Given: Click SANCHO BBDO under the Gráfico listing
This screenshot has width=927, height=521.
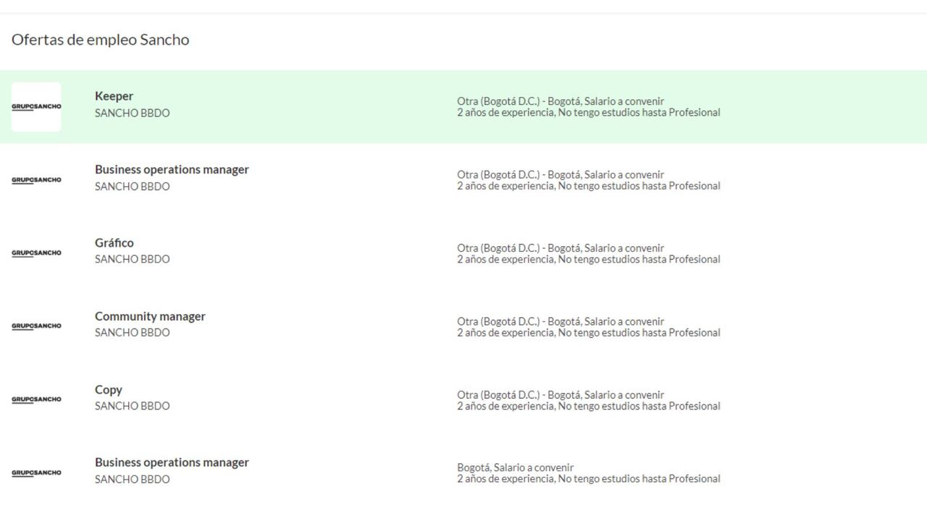Looking at the screenshot, I should [x=132, y=259].
